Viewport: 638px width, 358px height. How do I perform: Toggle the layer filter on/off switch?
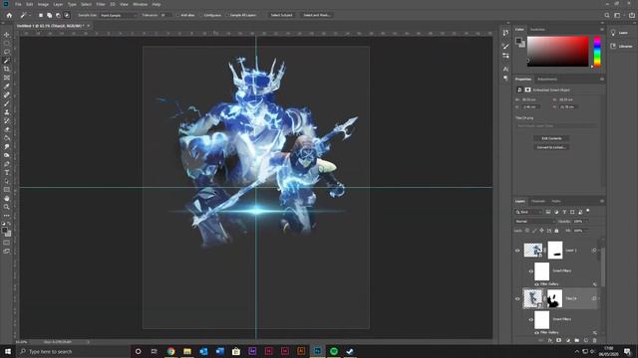tap(588, 211)
